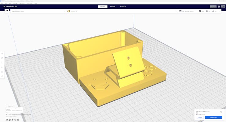
Task: Click the material weight estimate text
Action: coord(202,114)
